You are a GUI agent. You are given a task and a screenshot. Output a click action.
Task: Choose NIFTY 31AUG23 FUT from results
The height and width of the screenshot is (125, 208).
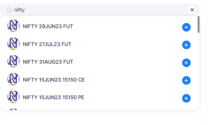pyautogui.click(x=48, y=62)
